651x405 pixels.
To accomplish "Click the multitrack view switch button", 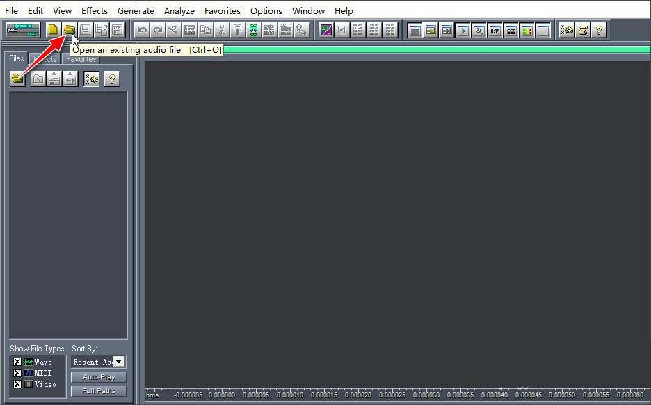I will [23, 30].
